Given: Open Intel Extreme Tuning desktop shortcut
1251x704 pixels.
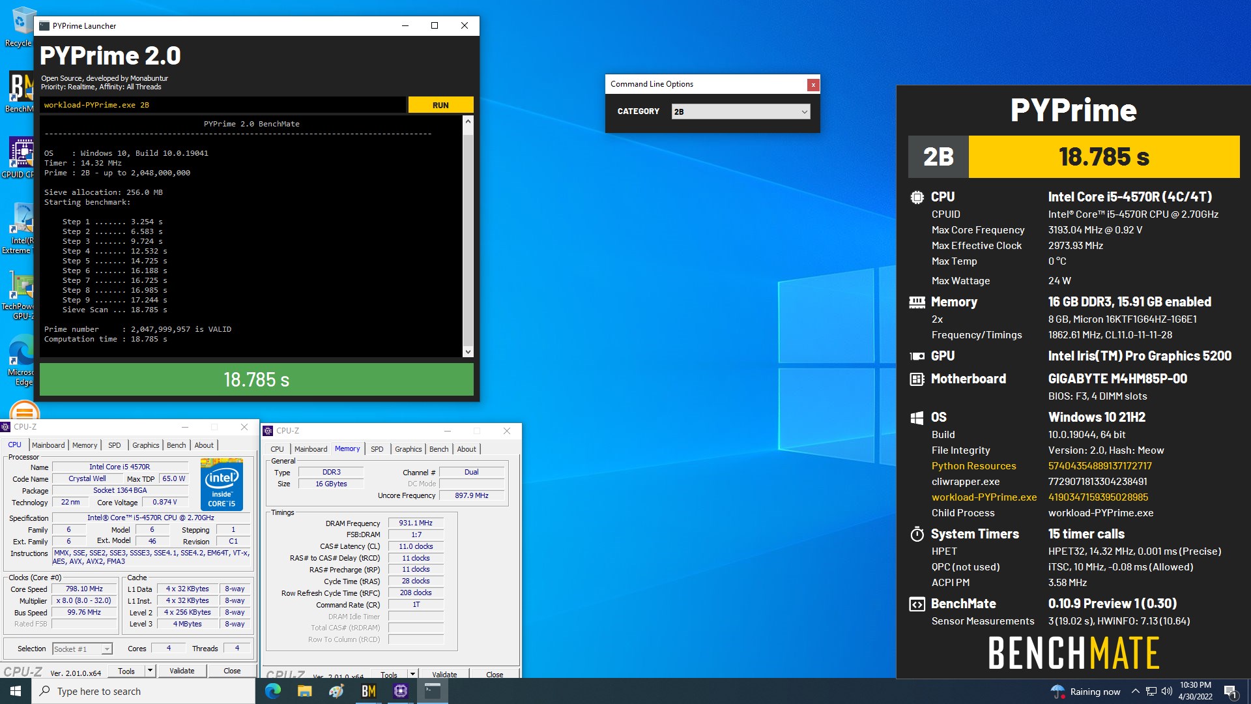Looking at the screenshot, I should tap(18, 228).
